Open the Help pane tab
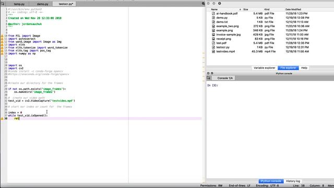 coord(304,68)
